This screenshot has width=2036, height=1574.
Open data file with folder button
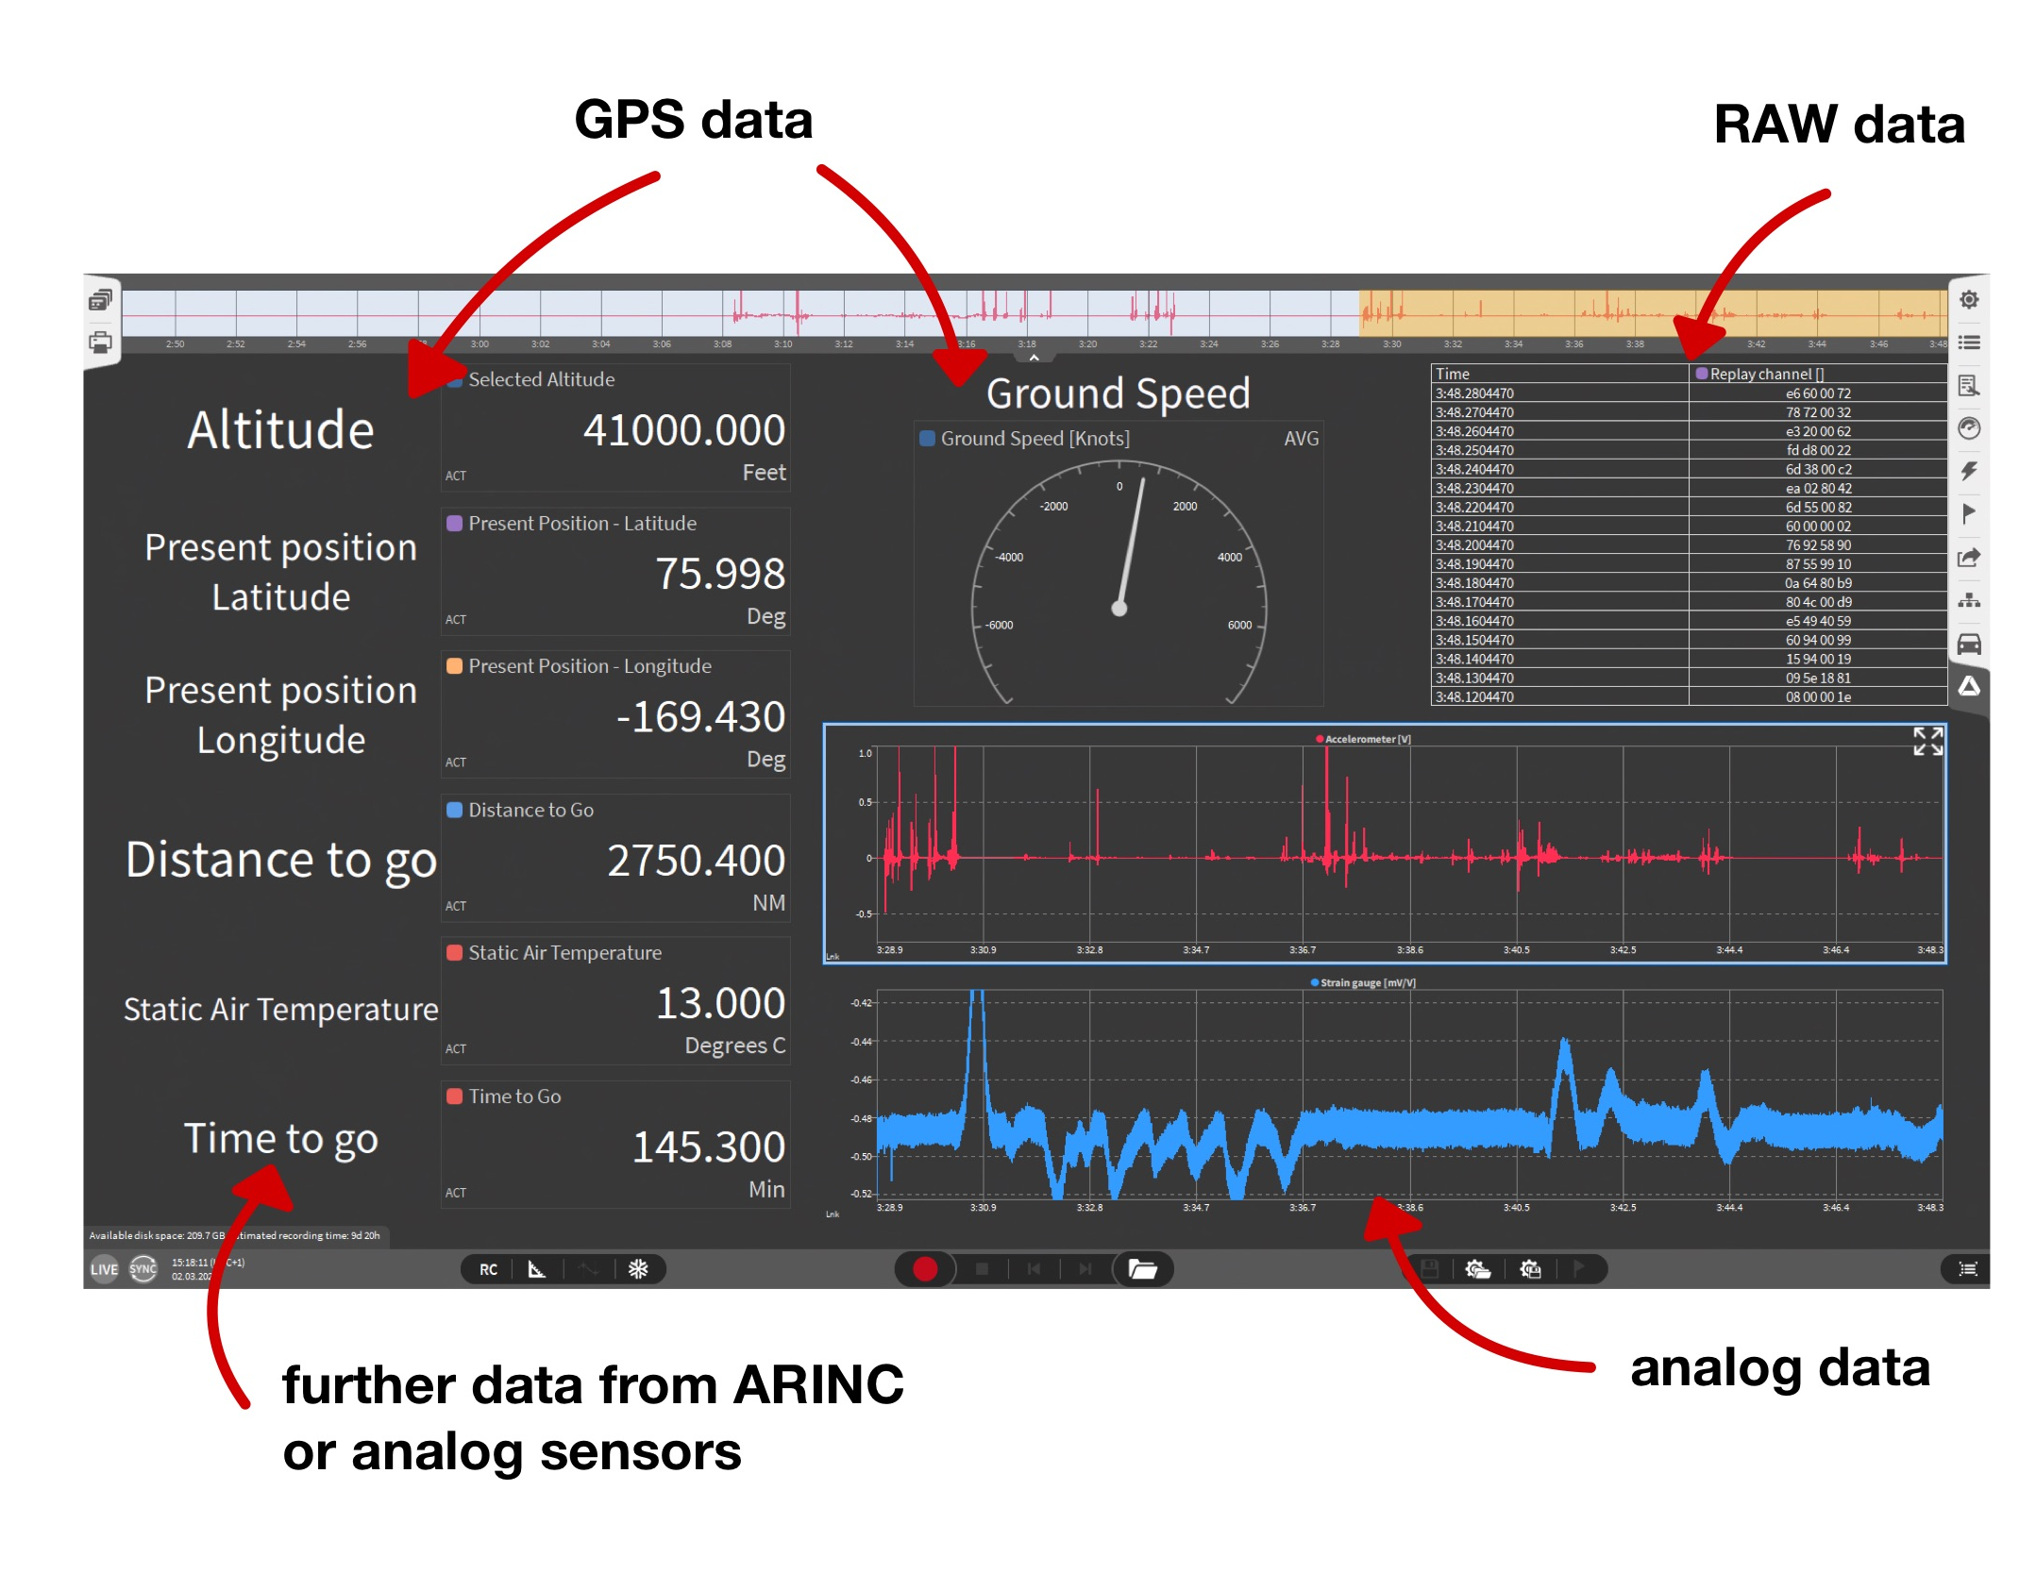1143,1269
